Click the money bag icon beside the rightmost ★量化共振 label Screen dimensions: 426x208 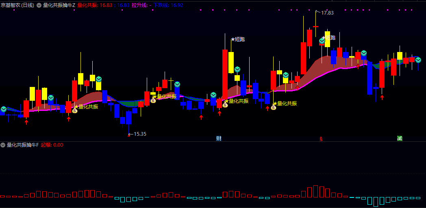[x=273, y=107]
